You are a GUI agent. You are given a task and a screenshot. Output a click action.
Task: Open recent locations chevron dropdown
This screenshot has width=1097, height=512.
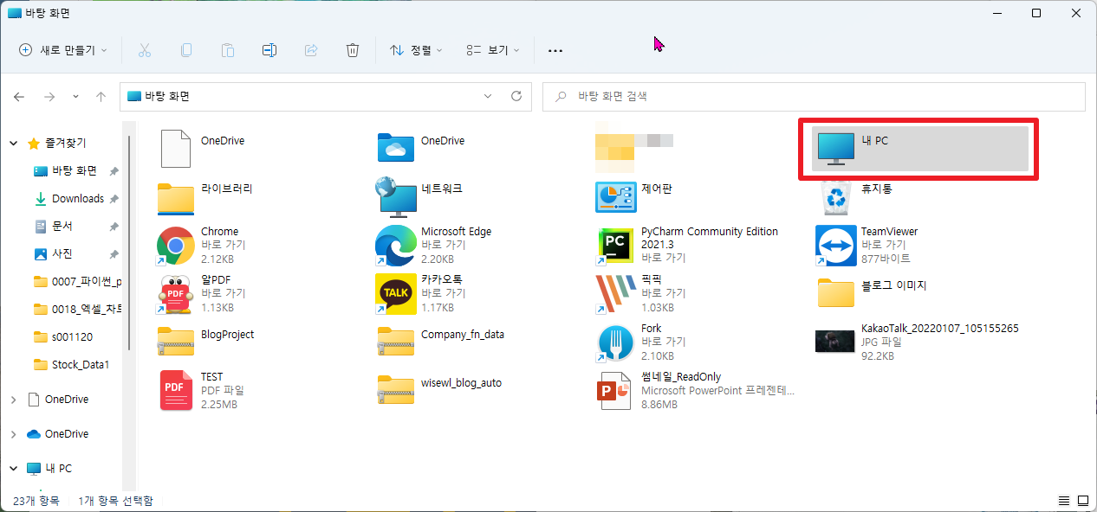(x=75, y=97)
